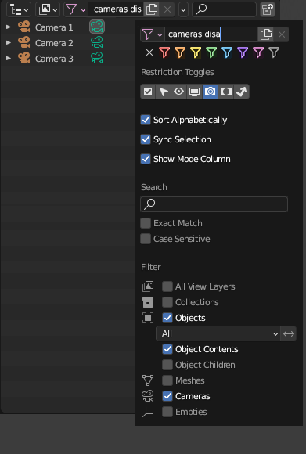The height and width of the screenshot is (454, 306).
Task: Expand the Camera 2 tree row
Action: click(9, 43)
